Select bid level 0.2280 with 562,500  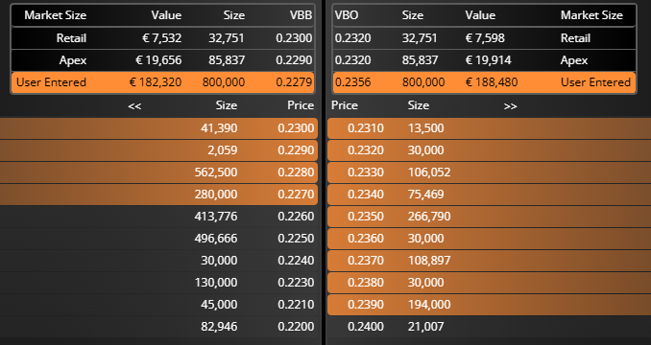[x=158, y=172]
